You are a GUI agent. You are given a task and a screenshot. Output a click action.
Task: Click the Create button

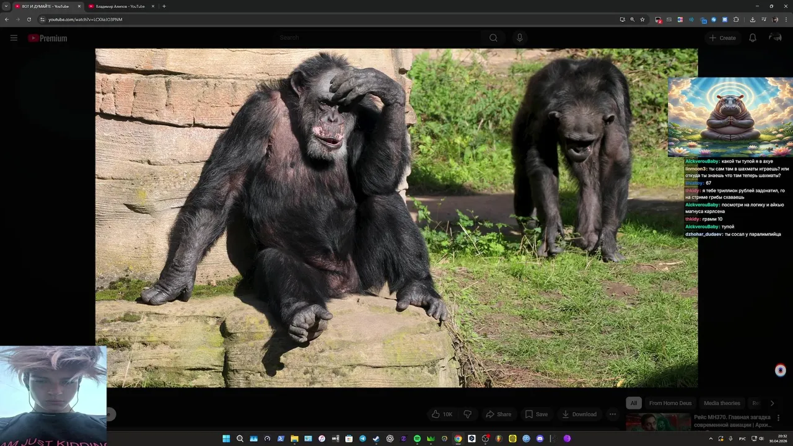(x=722, y=38)
